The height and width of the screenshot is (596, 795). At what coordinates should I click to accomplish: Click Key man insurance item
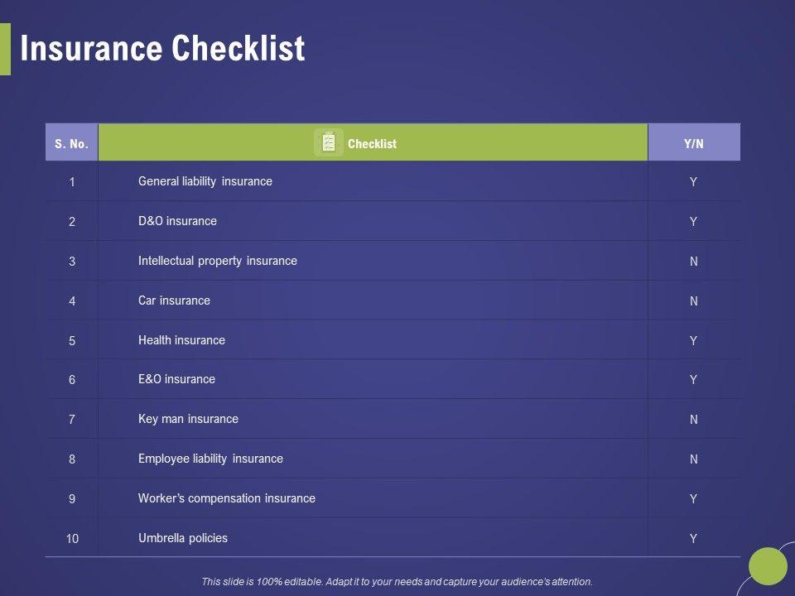(x=188, y=419)
